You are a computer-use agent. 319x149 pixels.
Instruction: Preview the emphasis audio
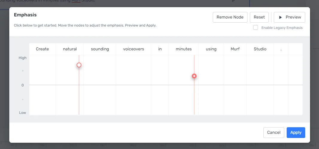click(x=289, y=17)
